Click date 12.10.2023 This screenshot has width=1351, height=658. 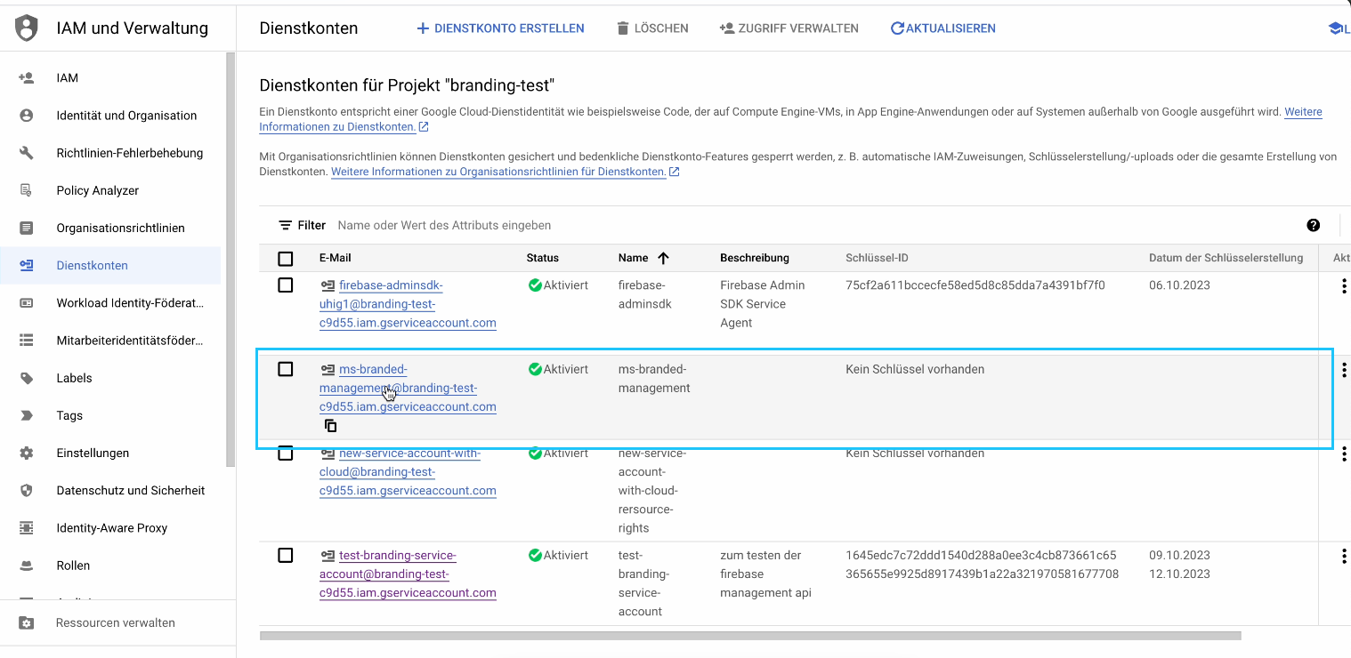1179,574
